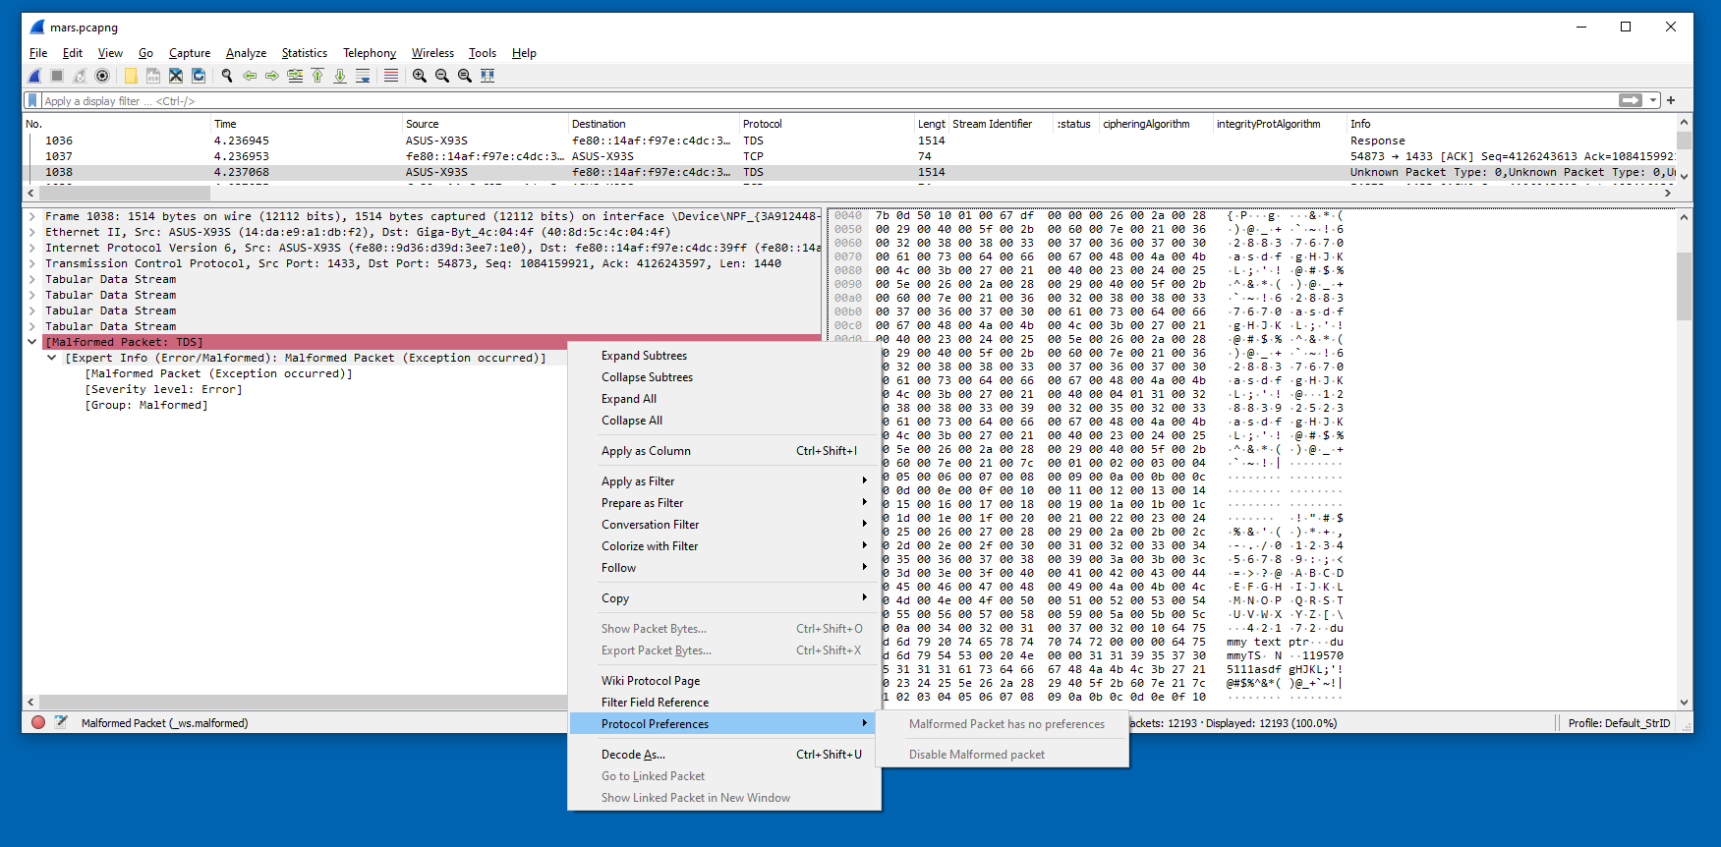
Task: Sort packets by Source column header
Action: click(x=486, y=124)
